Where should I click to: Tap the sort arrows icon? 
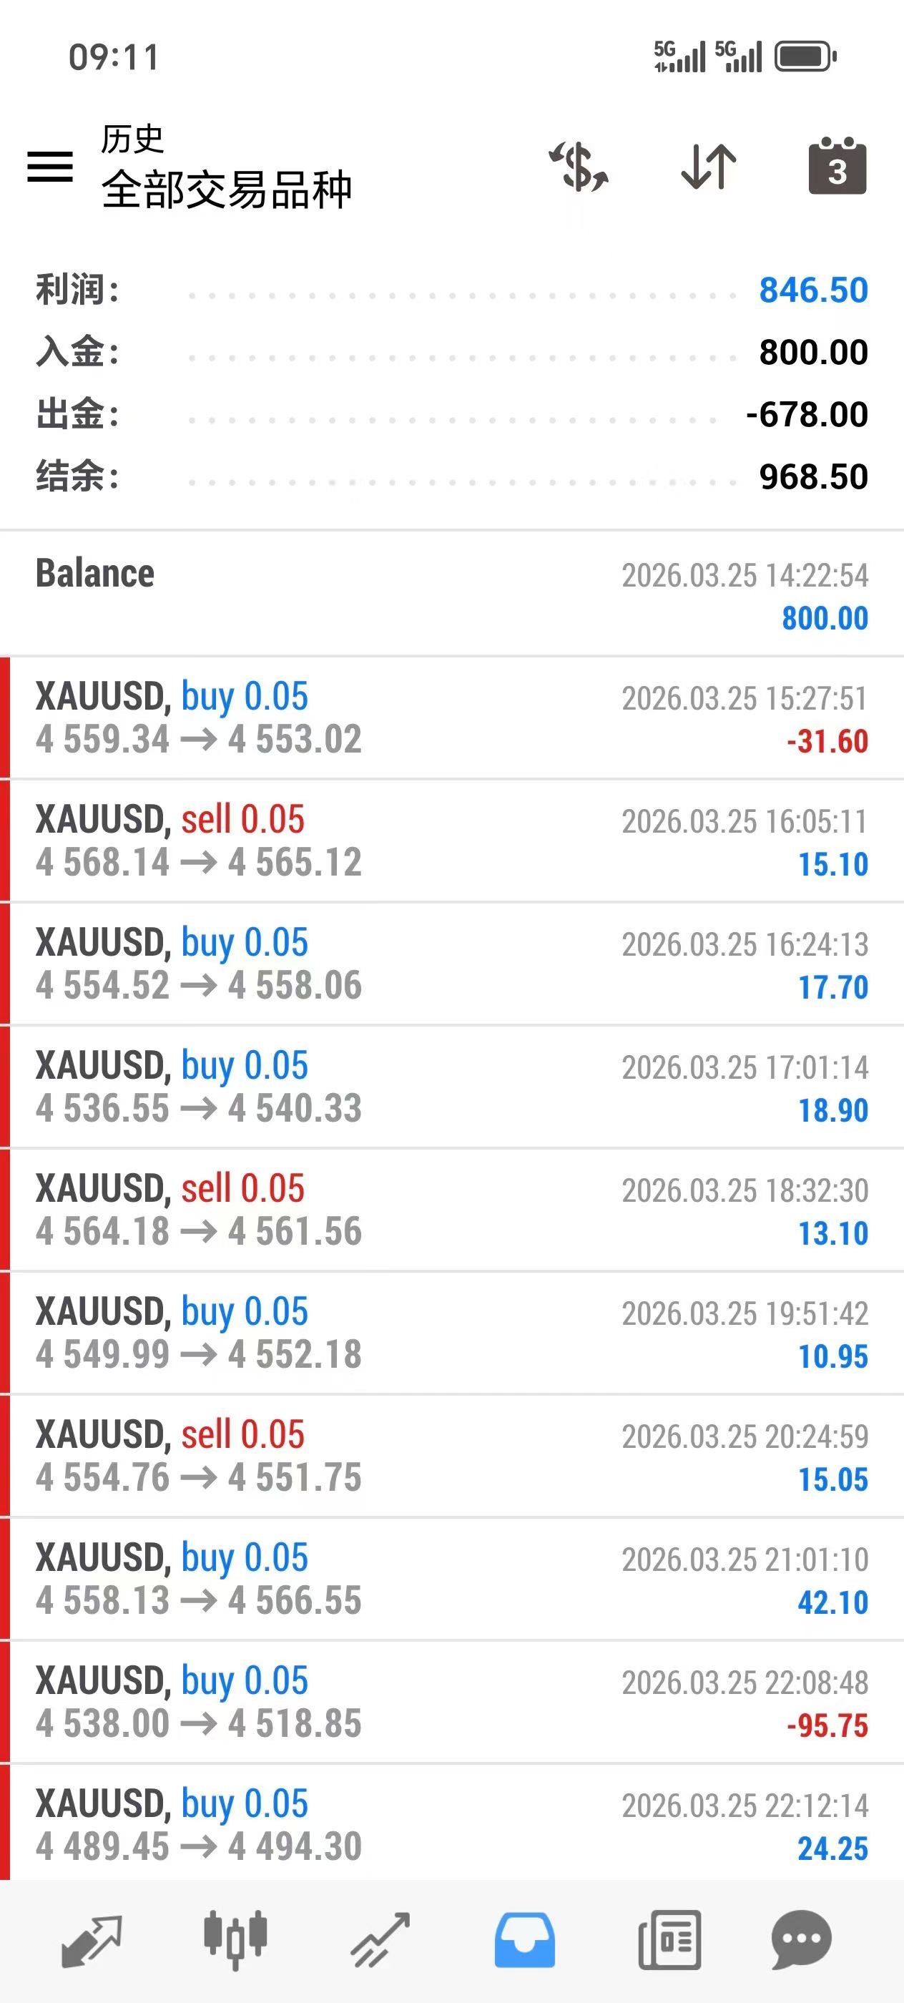coord(708,167)
